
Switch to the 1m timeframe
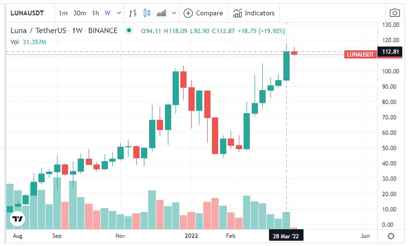click(63, 13)
